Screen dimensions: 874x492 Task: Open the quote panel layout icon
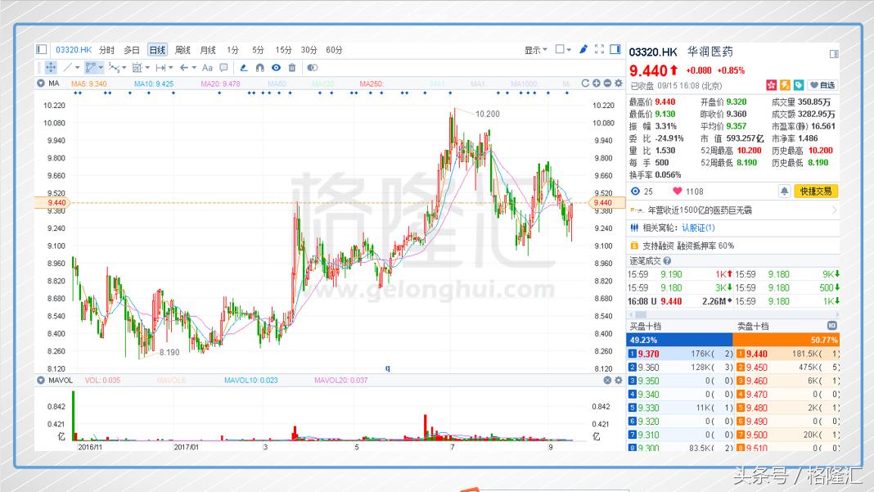pos(834,53)
